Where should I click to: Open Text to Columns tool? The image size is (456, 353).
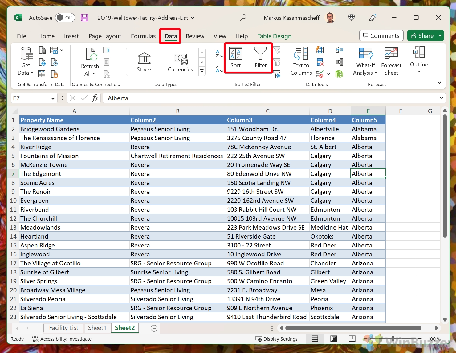tap(301, 61)
